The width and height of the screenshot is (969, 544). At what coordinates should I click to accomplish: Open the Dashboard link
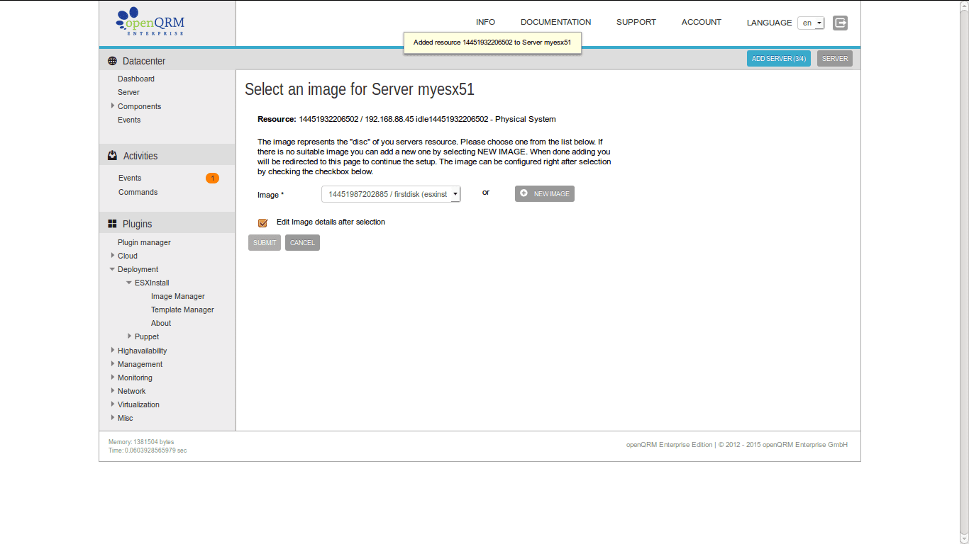coord(136,79)
